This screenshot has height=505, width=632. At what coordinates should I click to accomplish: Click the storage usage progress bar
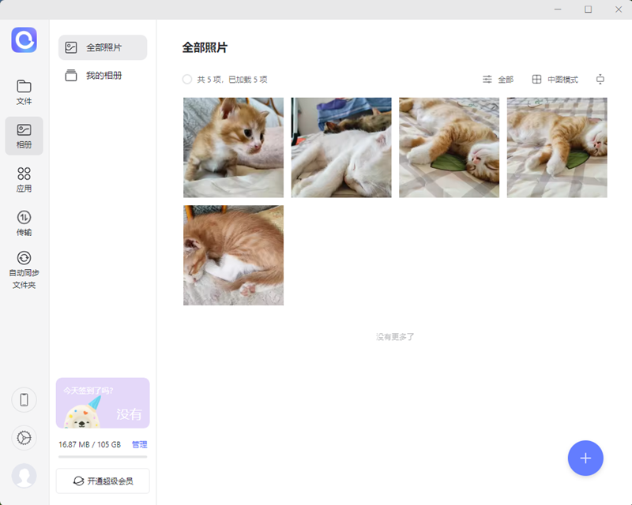click(103, 457)
